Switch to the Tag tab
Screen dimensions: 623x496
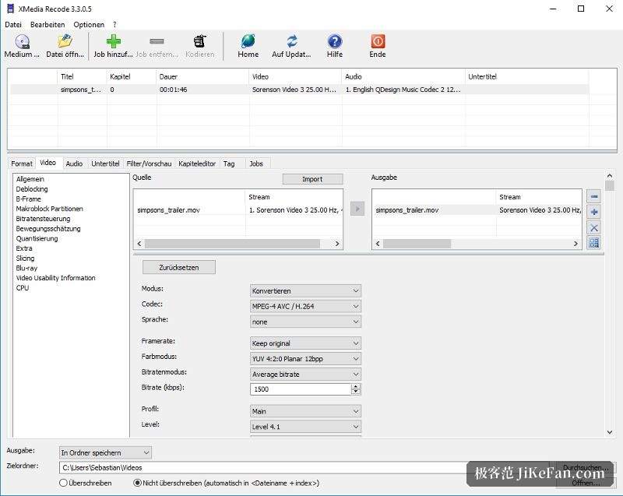(228, 164)
